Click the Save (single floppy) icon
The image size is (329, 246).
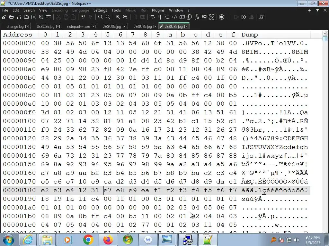point(19,17)
